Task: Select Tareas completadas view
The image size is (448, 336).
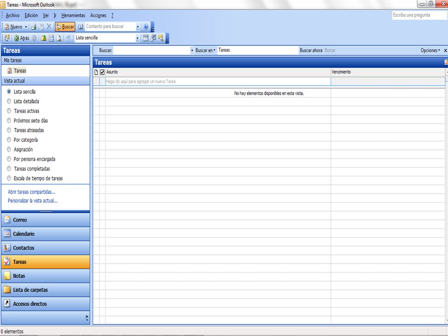Action: point(28,169)
